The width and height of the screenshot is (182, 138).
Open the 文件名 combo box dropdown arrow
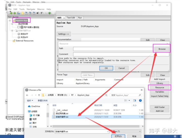coord(108,131)
